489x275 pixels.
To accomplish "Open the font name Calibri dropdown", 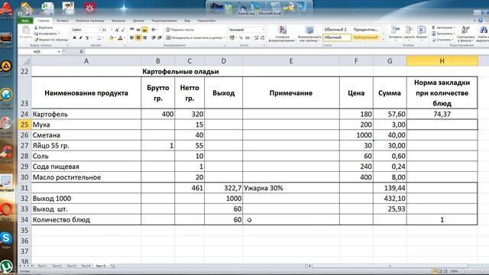I will pos(100,30).
